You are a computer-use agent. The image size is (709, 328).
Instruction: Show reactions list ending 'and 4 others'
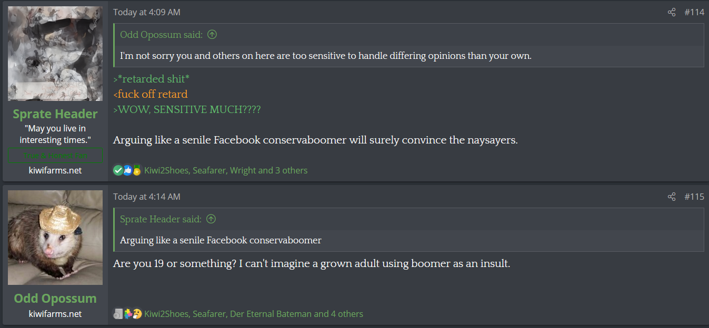254,314
